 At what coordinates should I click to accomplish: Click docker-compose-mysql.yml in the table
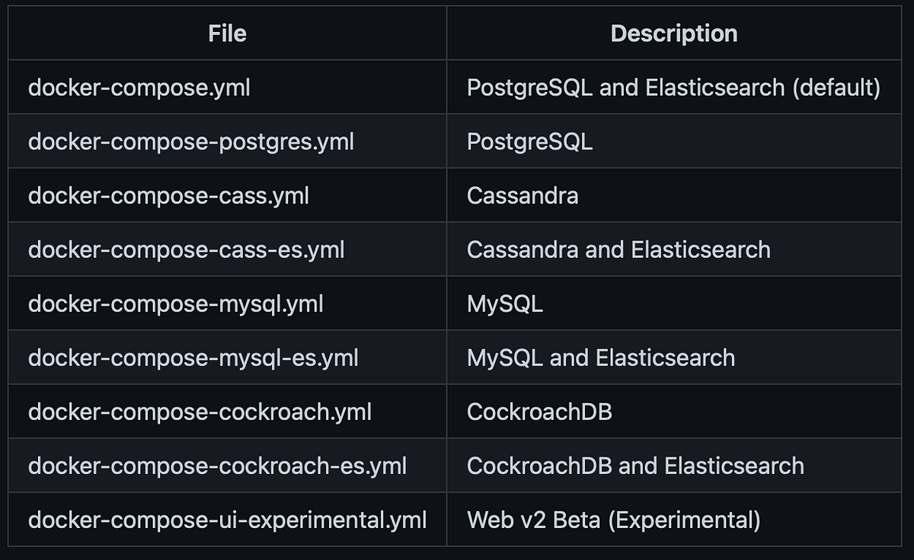pos(176,304)
